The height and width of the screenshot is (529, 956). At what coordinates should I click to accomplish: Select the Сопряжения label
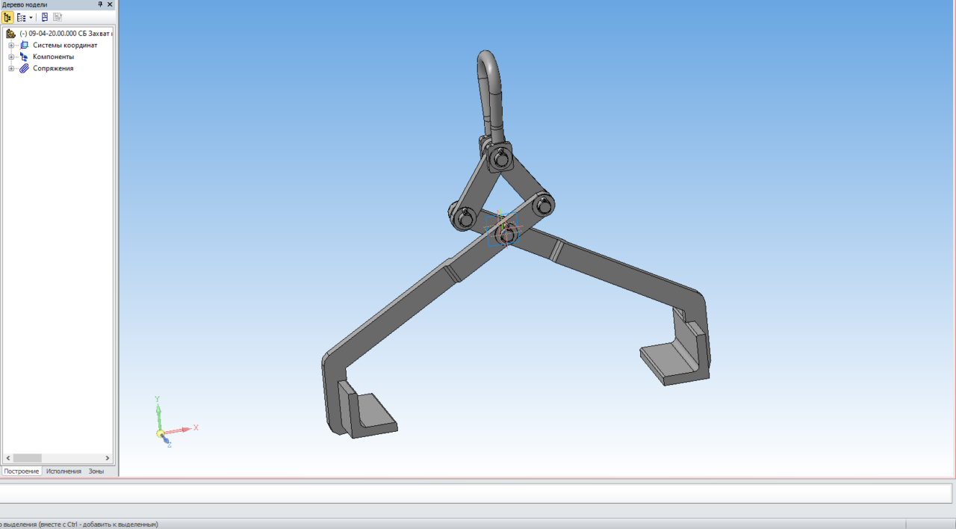point(53,69)
